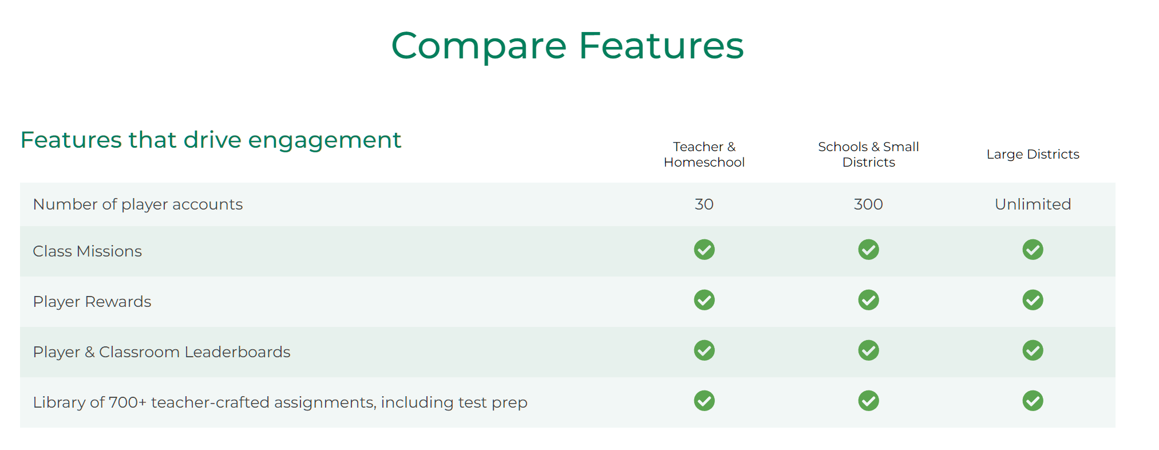Select the Schools & Small Districts column header
The height and width of the screenshot is (450, 1159).
pos(868,155)
